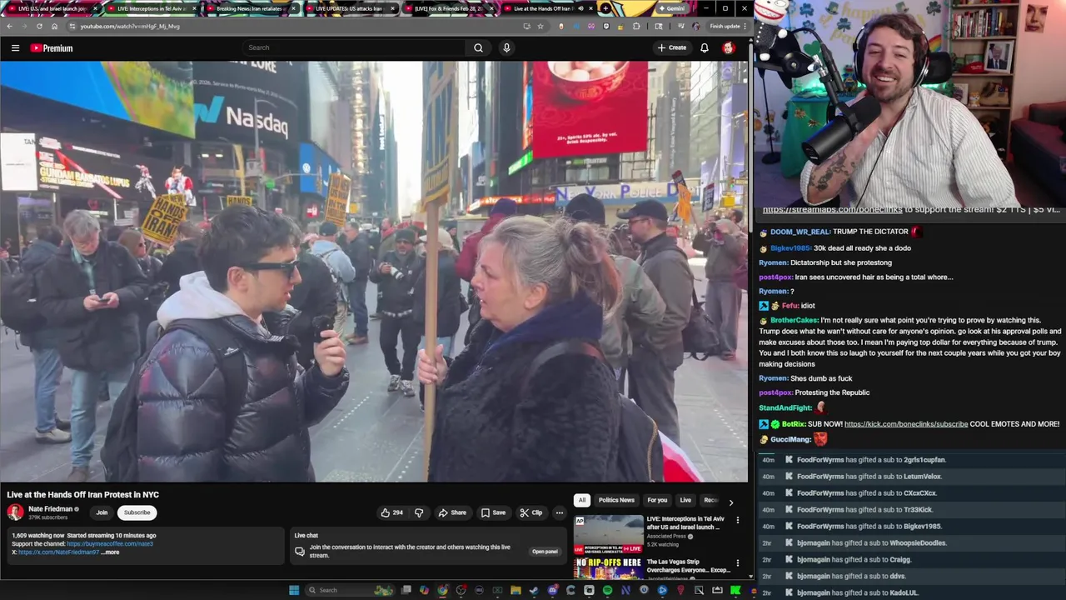Image resolution: width=1066 pixels, height=600 pixels.
Task: Select the Politics News filter chip
Action: click(x=616, y=500)
